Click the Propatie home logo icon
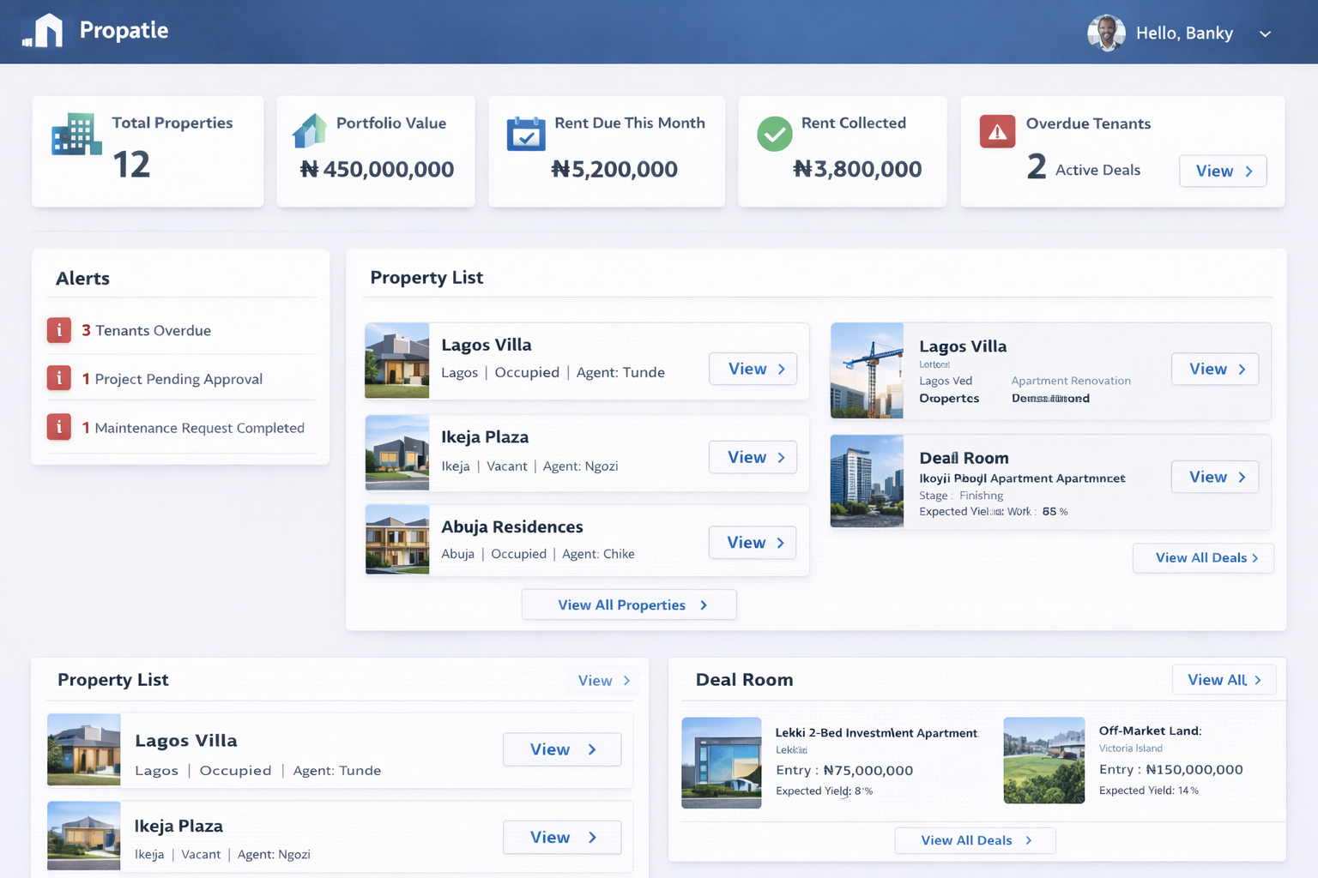Screen dimensions: 1318x878 (x=44, y=31)
